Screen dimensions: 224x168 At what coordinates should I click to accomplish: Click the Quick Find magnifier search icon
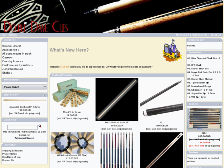40,126
